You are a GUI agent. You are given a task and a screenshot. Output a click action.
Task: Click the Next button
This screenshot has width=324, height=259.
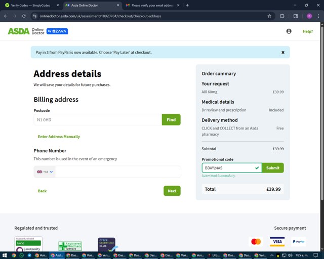(172, 191)
